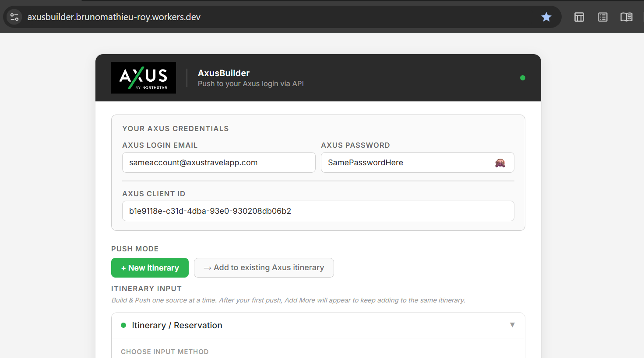
Task: Collapse the Itinerary / Reservation section
Action: (x=318, y=325)
